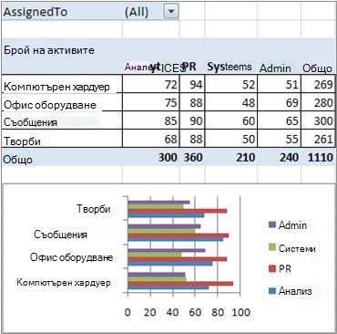This screenshot has width=337, height=334.
Task: Select the AssignedTo field label cell
Action: 62,12
